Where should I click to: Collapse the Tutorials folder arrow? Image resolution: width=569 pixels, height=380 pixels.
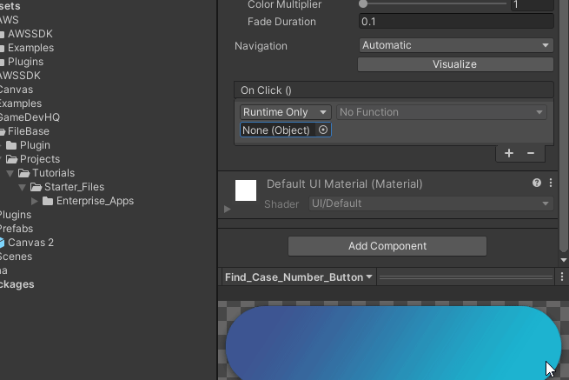coord(10,173)
